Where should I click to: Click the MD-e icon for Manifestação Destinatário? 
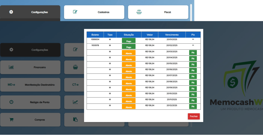click(11, 85)
